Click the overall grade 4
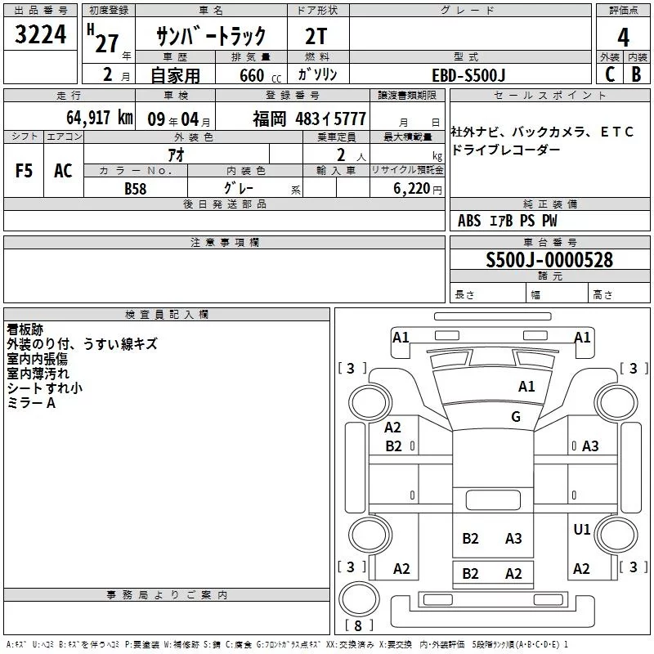Screen dimensions: 654x654 (x=623, y=37)
